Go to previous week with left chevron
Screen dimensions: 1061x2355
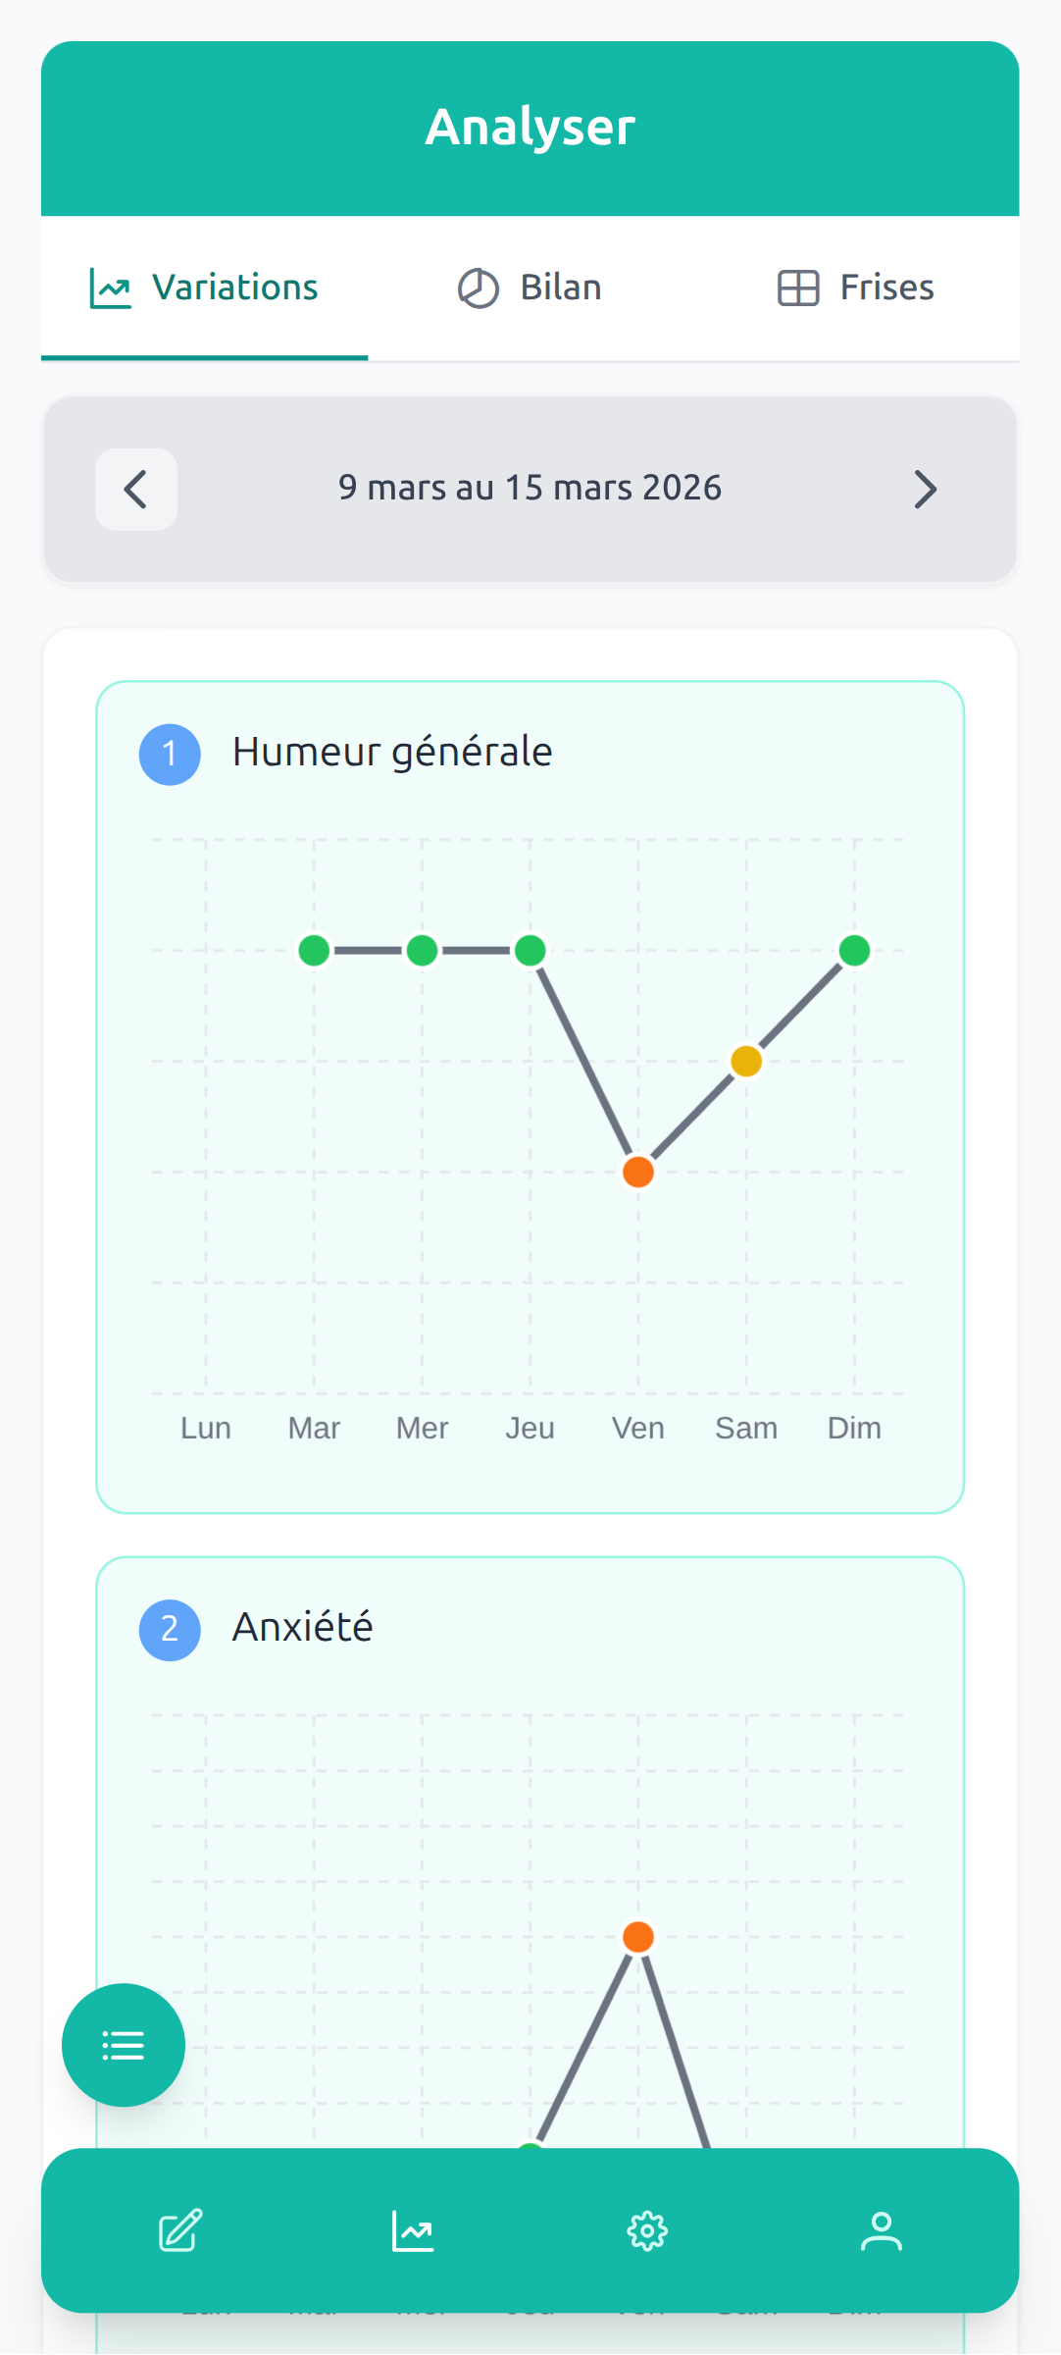(136, 488)
